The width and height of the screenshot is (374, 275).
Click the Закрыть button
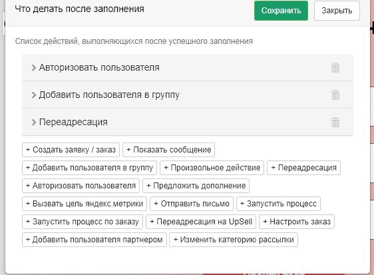337,11
